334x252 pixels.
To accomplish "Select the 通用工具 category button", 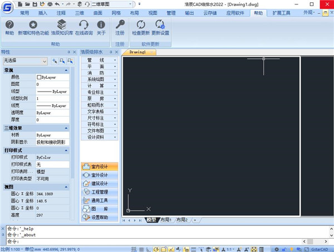I will [100, 200].
